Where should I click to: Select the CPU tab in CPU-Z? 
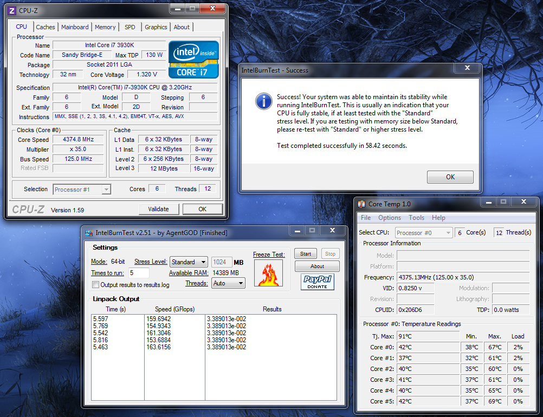21,27
